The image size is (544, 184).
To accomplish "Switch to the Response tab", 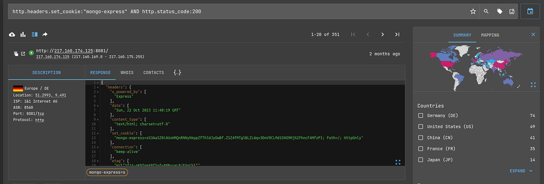I will [x=100, y=73].
